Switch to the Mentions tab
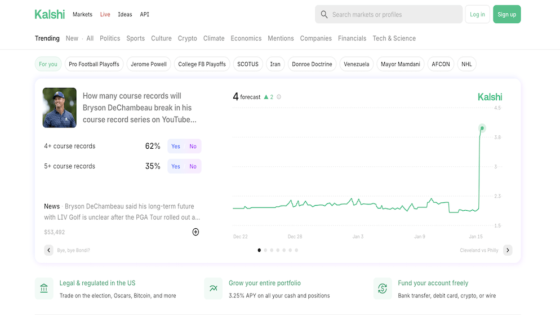560x315 pixels. (x=281, y=38)
